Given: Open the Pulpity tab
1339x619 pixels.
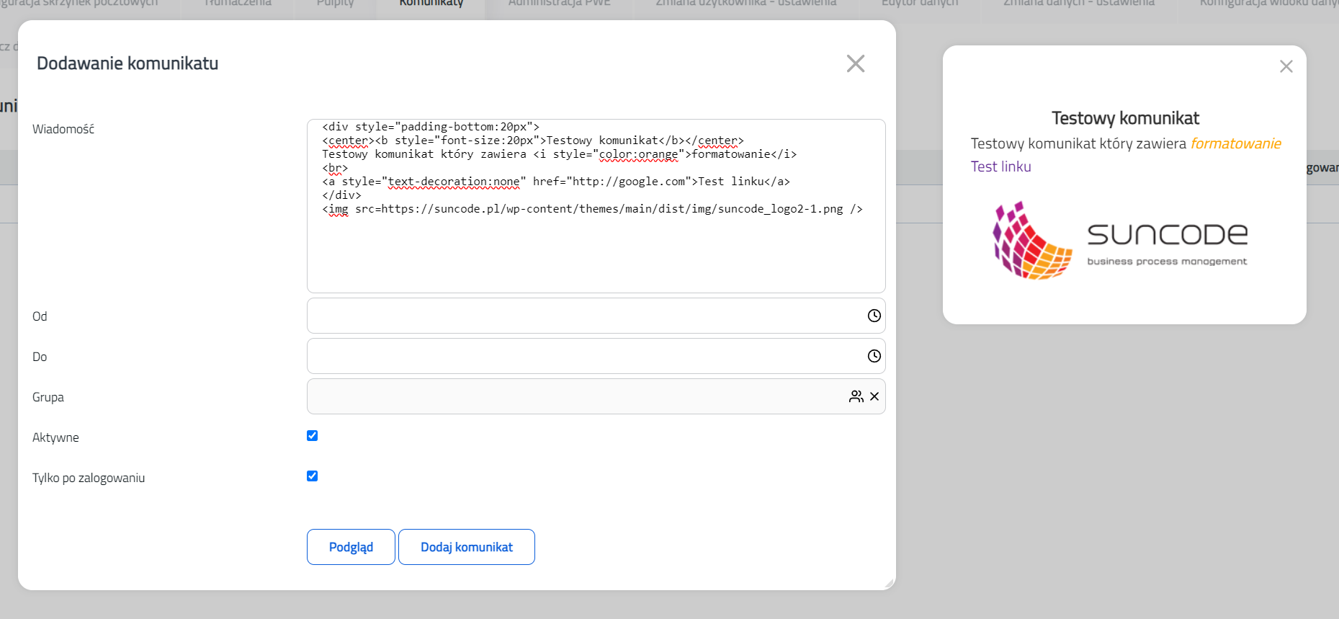Looking at the screenshot, I should [x=335, y=4].
